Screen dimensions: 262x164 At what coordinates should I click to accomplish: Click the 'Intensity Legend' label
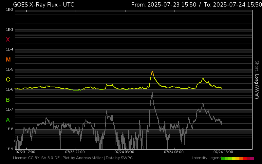[x=207, y=158]
